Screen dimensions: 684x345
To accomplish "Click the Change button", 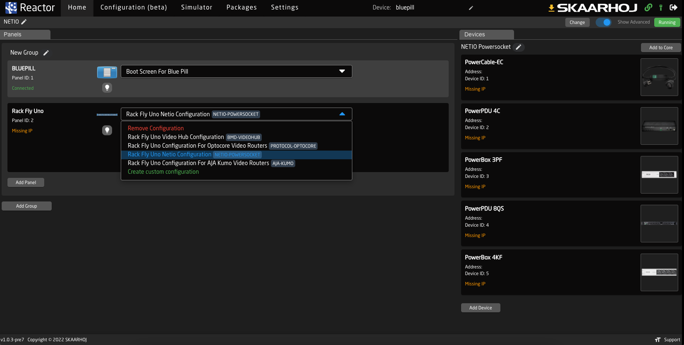I will [577, 22].
